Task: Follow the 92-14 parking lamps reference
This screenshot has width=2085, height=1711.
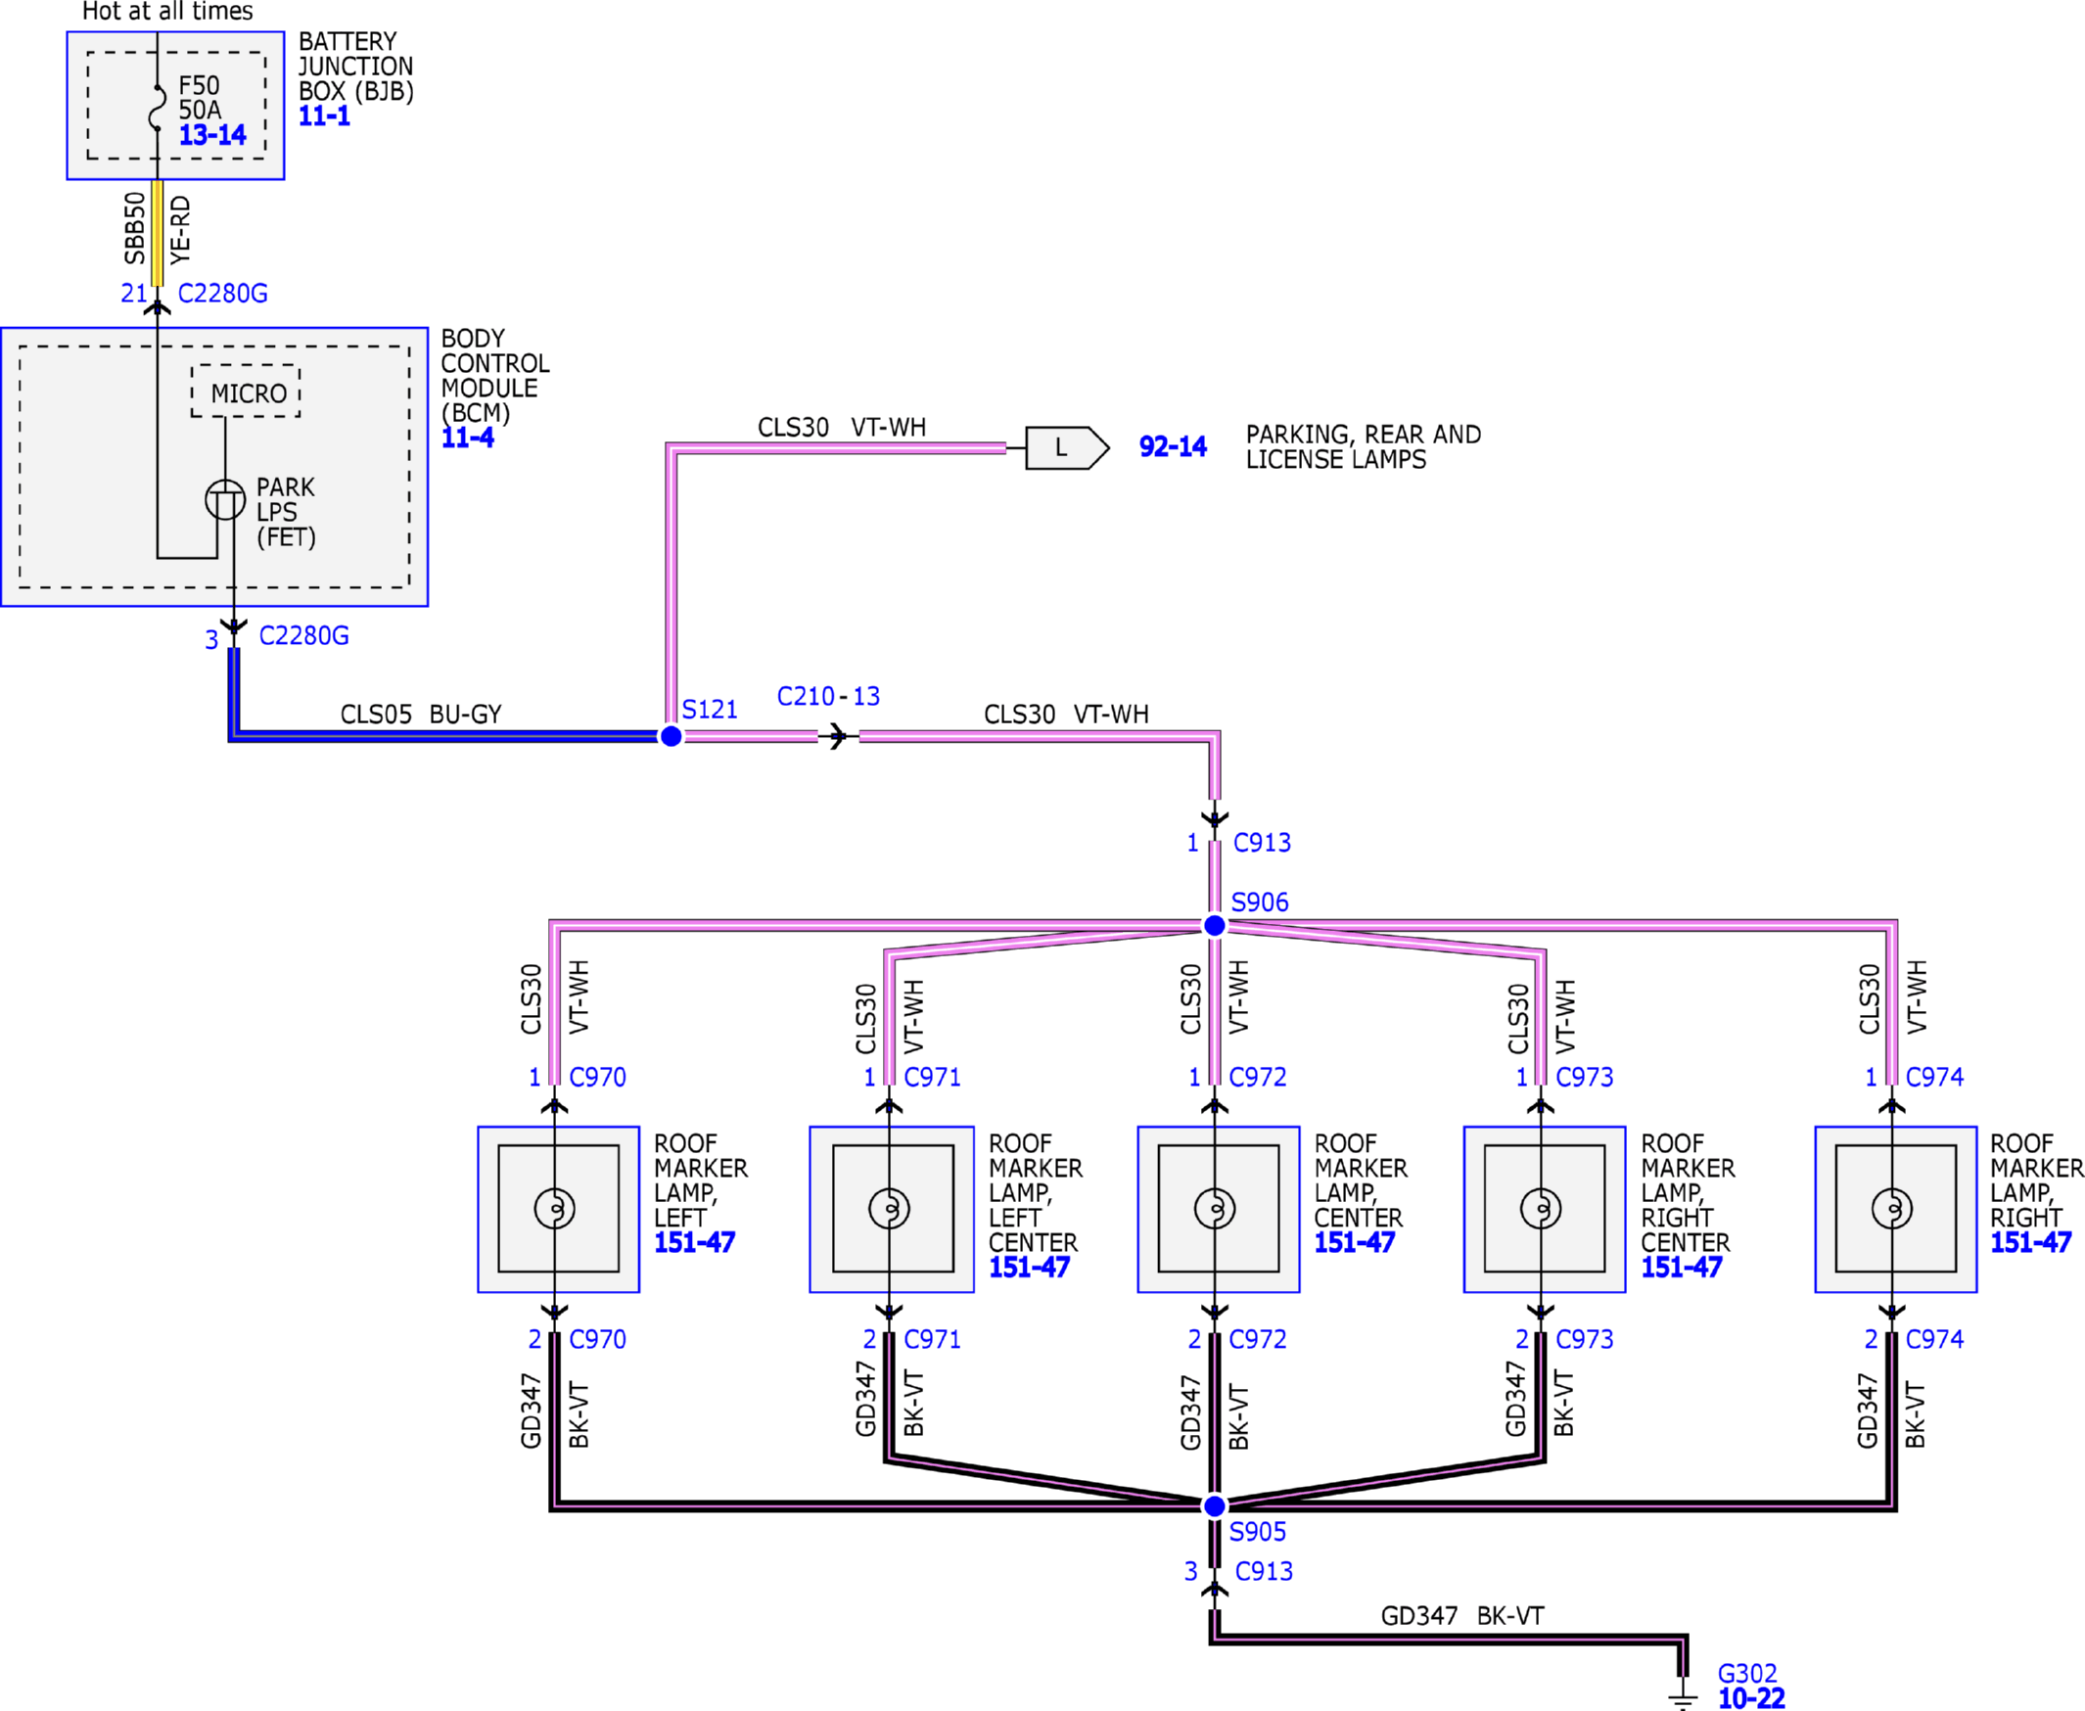Action: (1172, 446)
